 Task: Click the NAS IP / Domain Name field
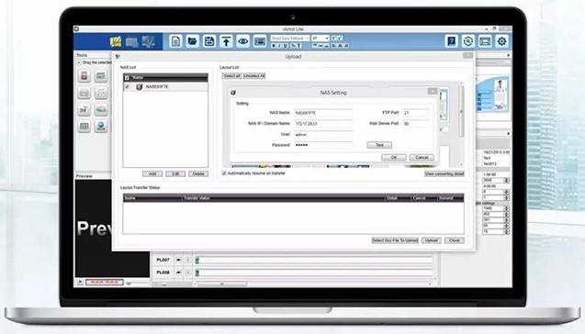pos(323,123)
